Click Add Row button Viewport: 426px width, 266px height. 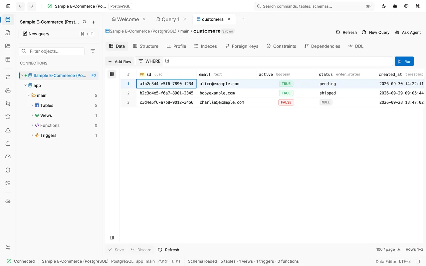120,62
